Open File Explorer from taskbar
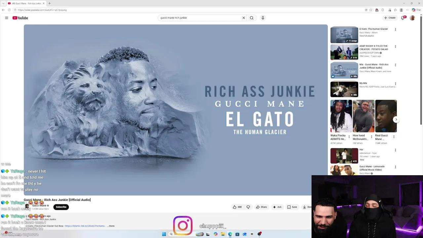The image size is (423, 238). tap(223, 234)
